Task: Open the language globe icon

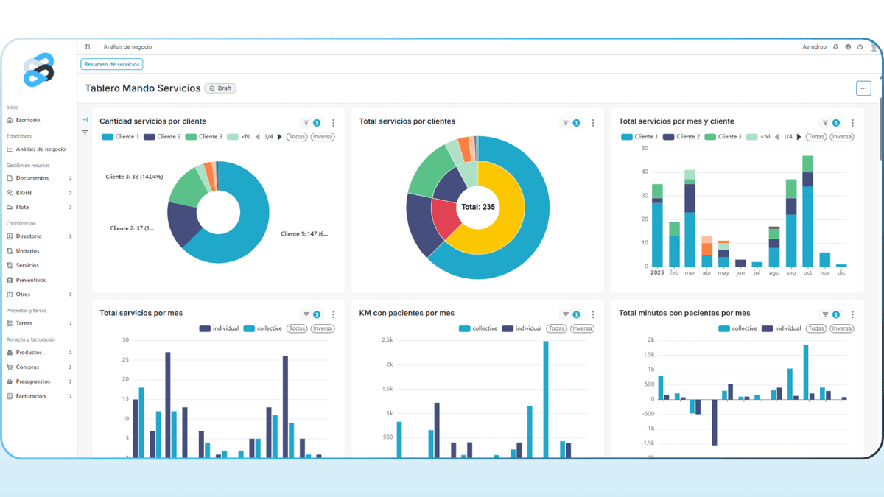Action: tap(848, 46)
